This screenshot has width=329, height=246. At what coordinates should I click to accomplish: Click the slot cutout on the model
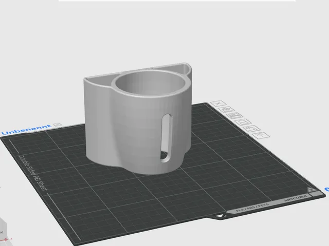[x=166, y=138]
